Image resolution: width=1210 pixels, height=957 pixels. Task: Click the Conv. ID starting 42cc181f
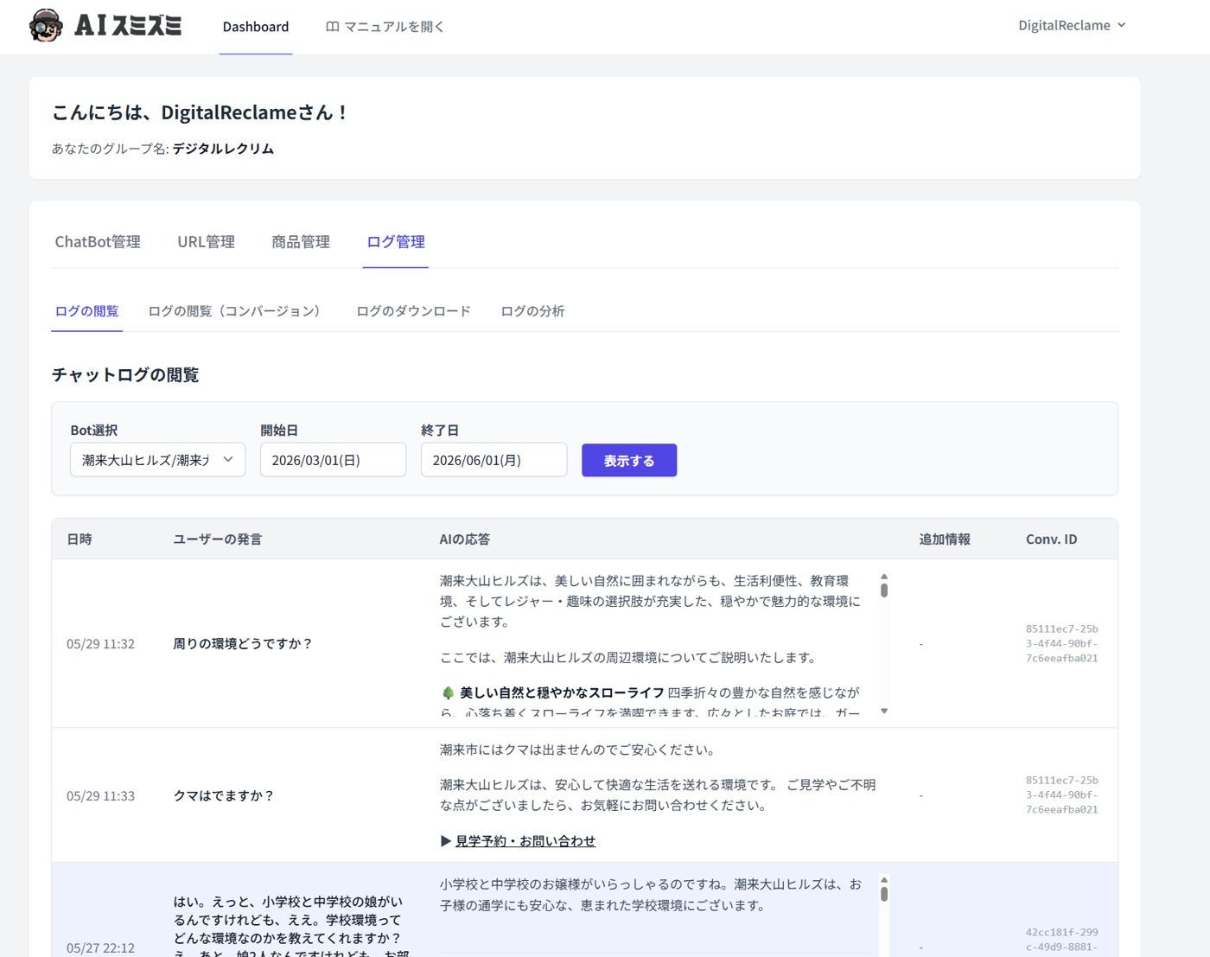1061,941
